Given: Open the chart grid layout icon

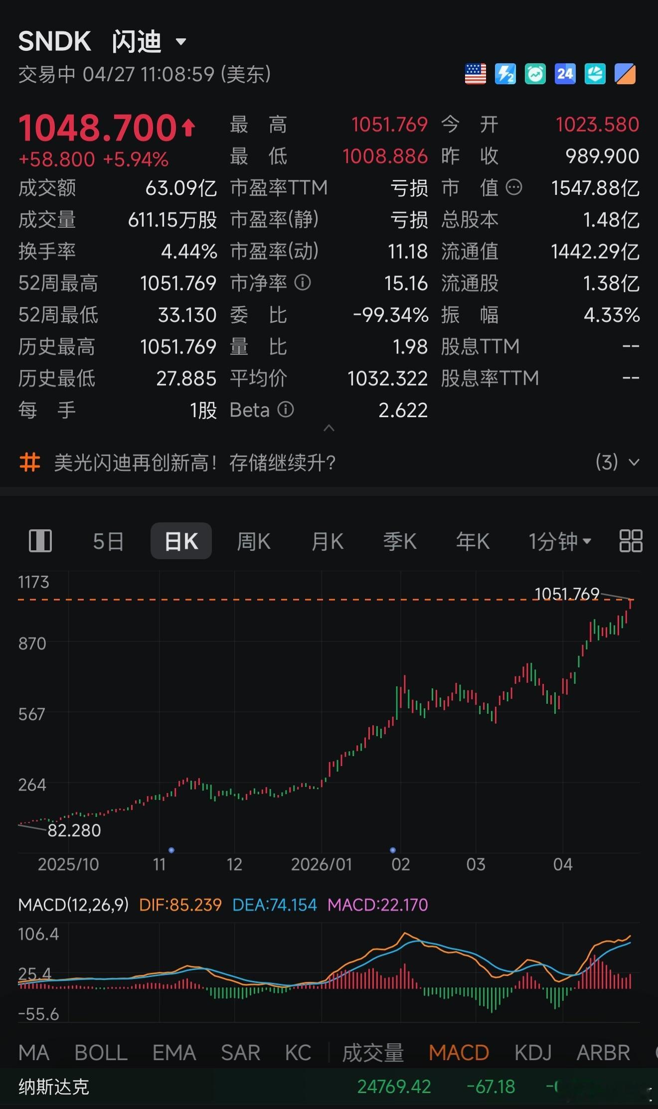Looking at the screenshot, I should pos(631,541).
